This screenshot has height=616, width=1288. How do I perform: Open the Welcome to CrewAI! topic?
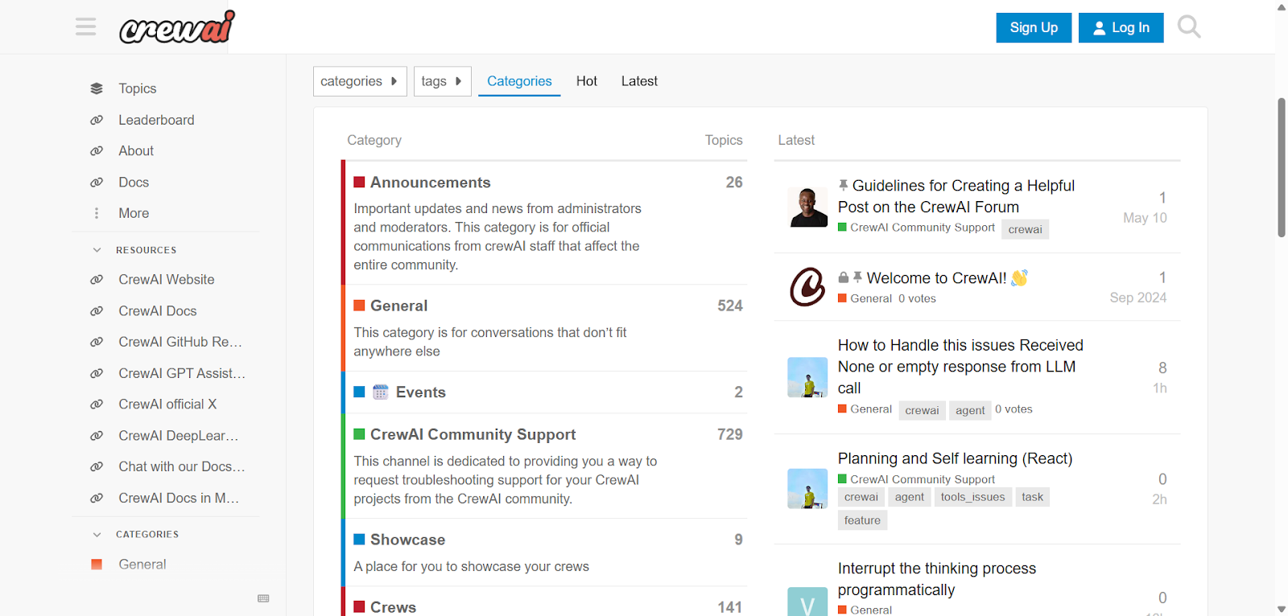coord(936,278)
